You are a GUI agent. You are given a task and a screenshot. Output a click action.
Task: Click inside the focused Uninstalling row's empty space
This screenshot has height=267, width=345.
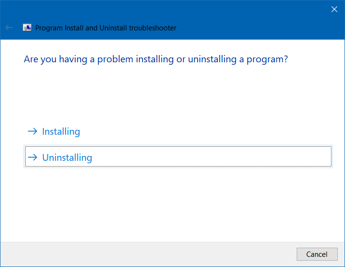tap(217, 157)
